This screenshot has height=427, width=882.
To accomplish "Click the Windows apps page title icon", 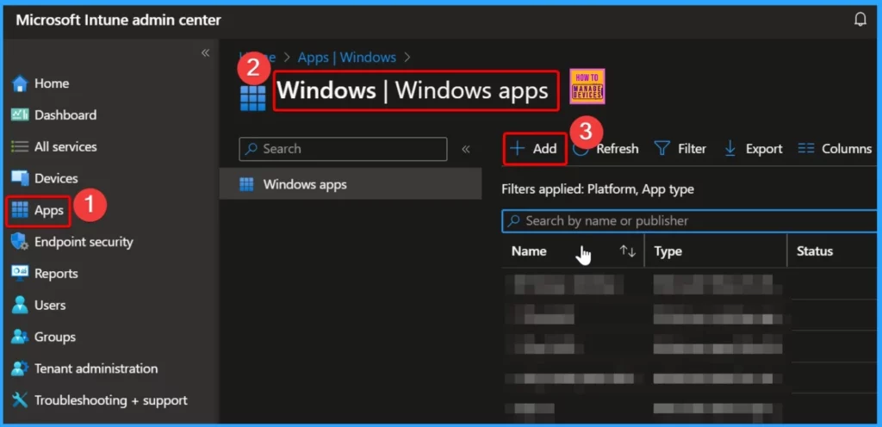I will pyautogui.click(x=252, y=98).
